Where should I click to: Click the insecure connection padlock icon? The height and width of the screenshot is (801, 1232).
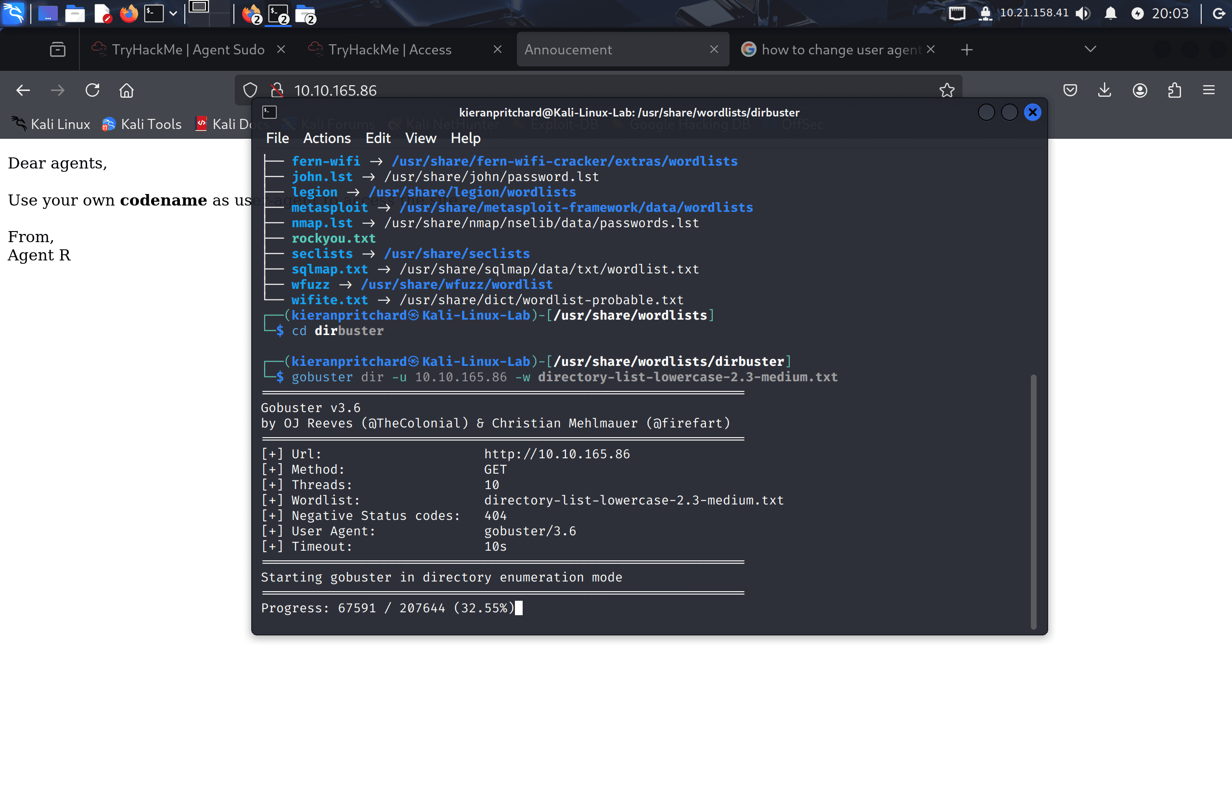[277, 90]
